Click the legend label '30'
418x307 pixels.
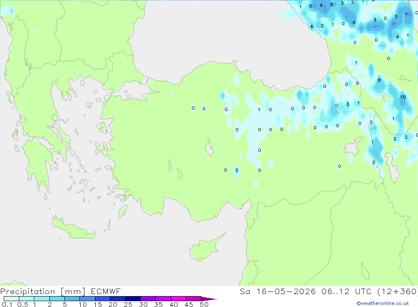pos(143,304)
